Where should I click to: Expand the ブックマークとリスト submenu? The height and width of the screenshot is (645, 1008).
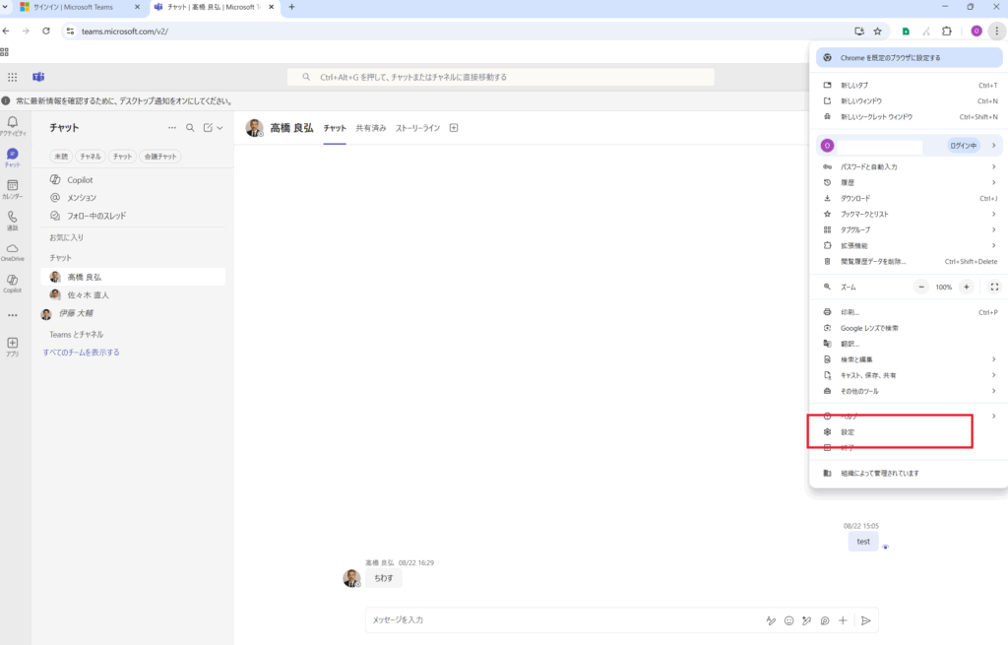point(993,214)
